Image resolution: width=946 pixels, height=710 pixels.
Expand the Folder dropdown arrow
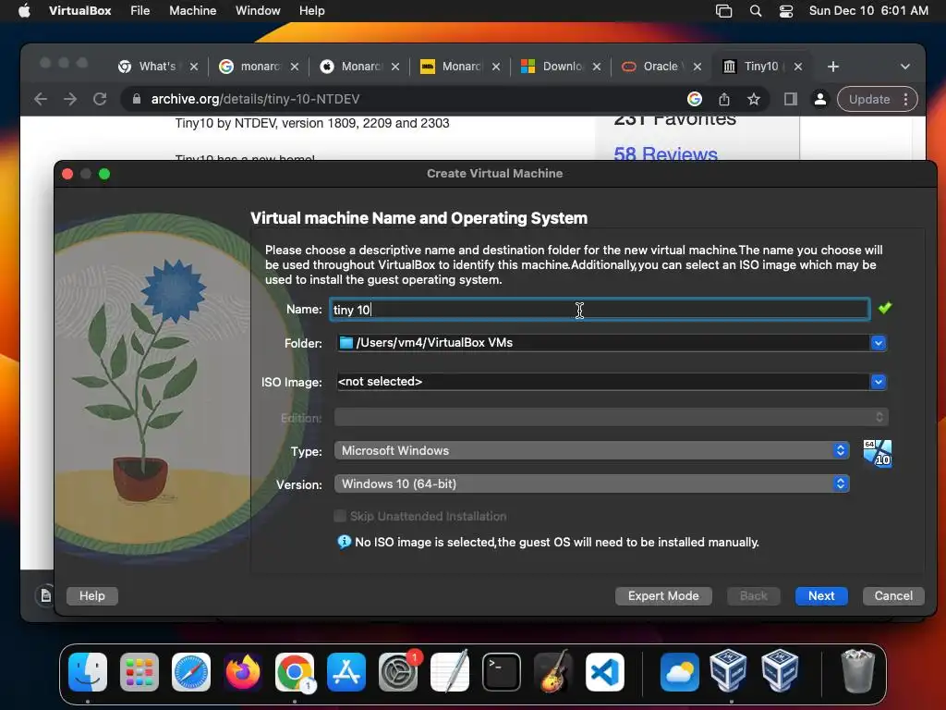(x=879, y=343)
